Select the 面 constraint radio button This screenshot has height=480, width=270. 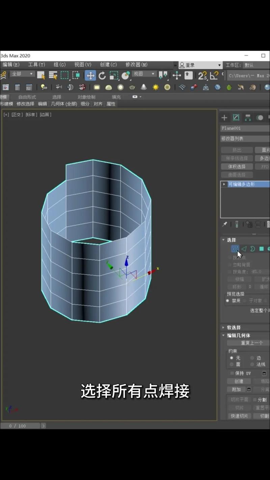[232, 365]
